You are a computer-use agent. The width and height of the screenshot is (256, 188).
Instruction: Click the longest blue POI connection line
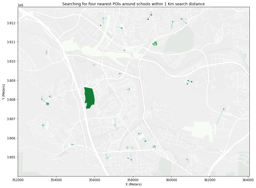(x=220, y=117)
